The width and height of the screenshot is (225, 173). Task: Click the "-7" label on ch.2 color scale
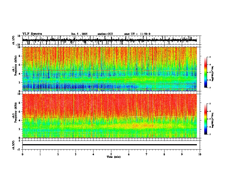tap(209, 134)
